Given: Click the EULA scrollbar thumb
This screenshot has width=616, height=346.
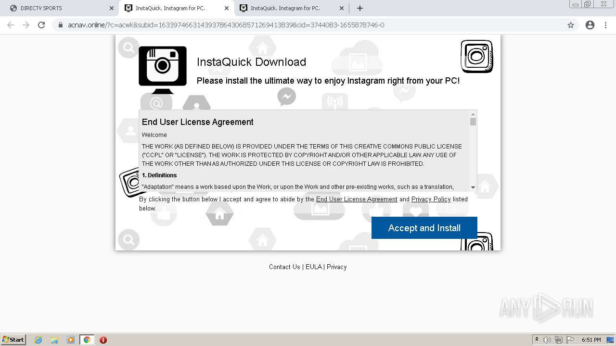Looking at the screenshot, I should pos(473,122).
